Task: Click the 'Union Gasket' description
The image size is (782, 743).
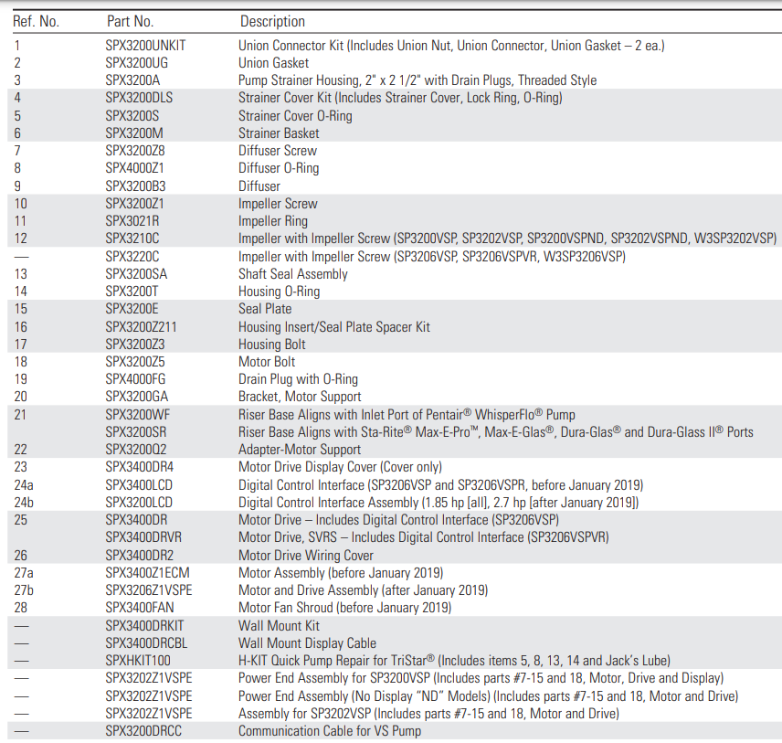Action: coord(273,63)
